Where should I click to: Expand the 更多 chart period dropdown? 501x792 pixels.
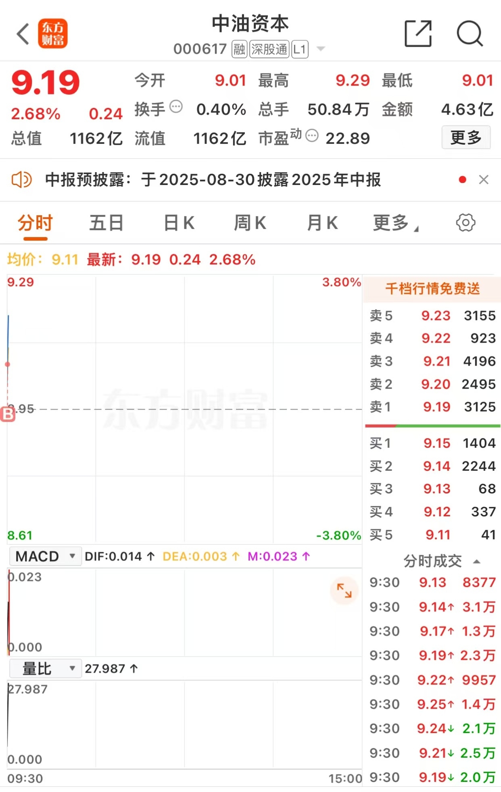[395, 222]
